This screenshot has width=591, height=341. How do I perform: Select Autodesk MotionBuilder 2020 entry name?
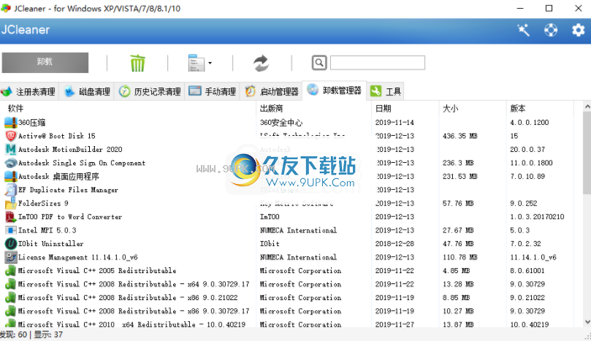pos(70,149)
